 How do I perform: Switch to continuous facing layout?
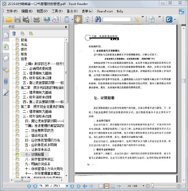click(119, 186)
